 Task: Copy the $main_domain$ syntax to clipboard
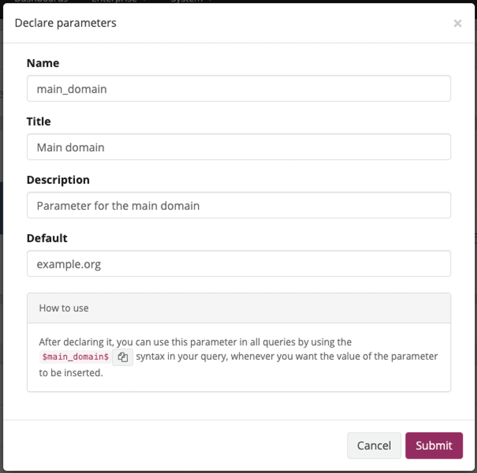(x=123, y=356)
